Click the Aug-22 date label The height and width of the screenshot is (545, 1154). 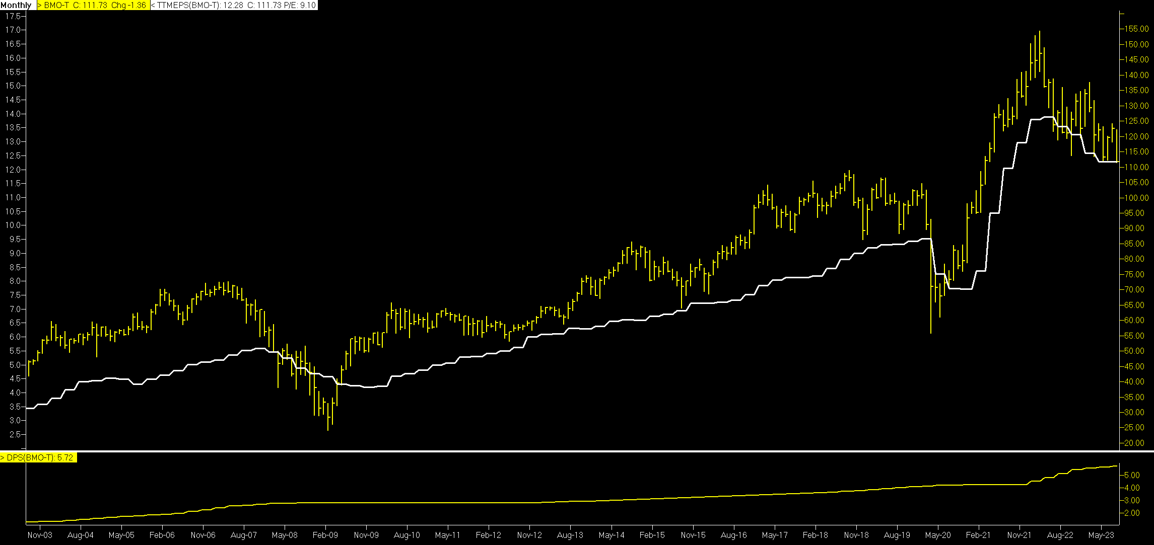pyautogui.click(x=1060, y=535)
